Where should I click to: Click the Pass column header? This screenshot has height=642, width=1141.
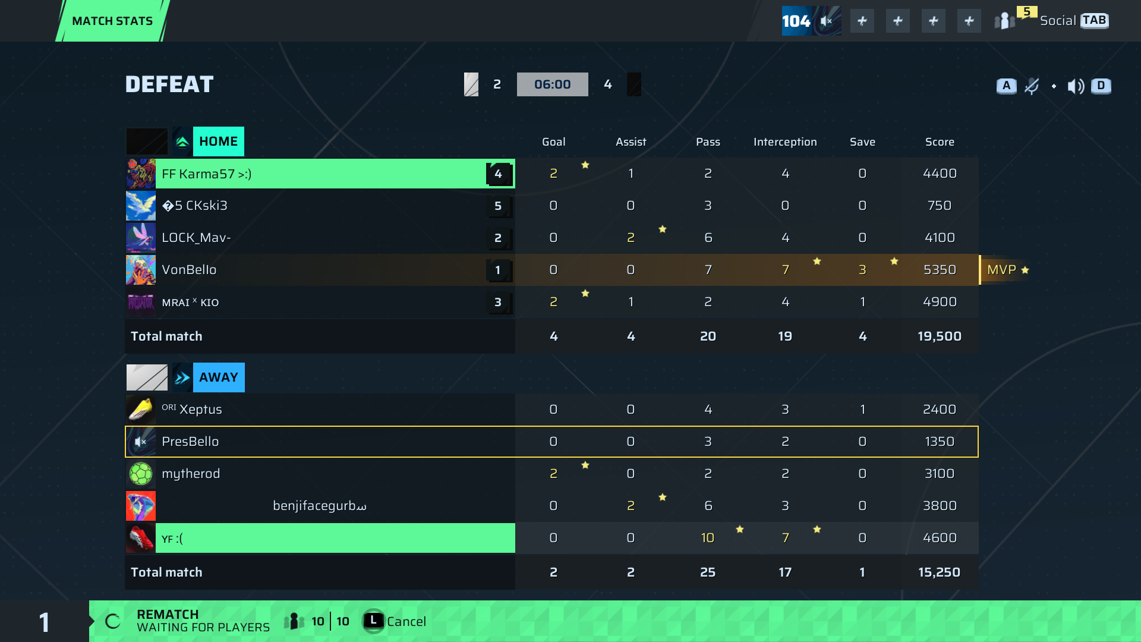click(x=708, y=142)
